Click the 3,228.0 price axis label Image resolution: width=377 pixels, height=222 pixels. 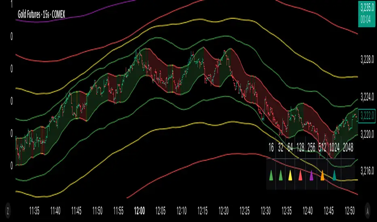point(367,59)
